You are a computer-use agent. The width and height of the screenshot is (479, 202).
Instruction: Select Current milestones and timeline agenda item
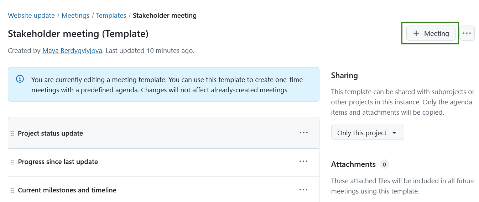pyautogui.click(x=67, y=190)
